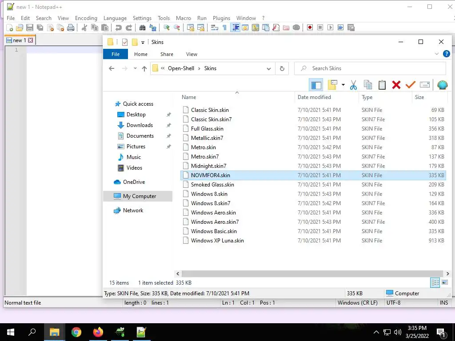Open Find with the binoculars icon

(143, 28)
